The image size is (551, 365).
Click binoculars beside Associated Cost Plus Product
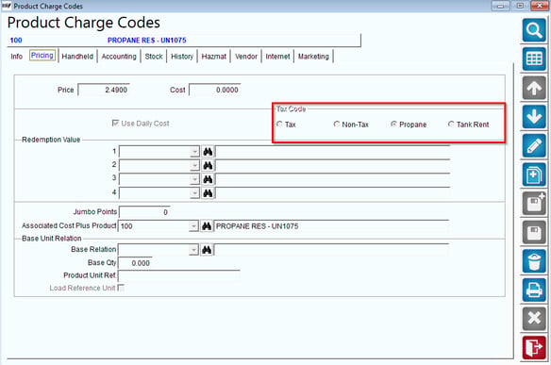[x=207, y=226]
